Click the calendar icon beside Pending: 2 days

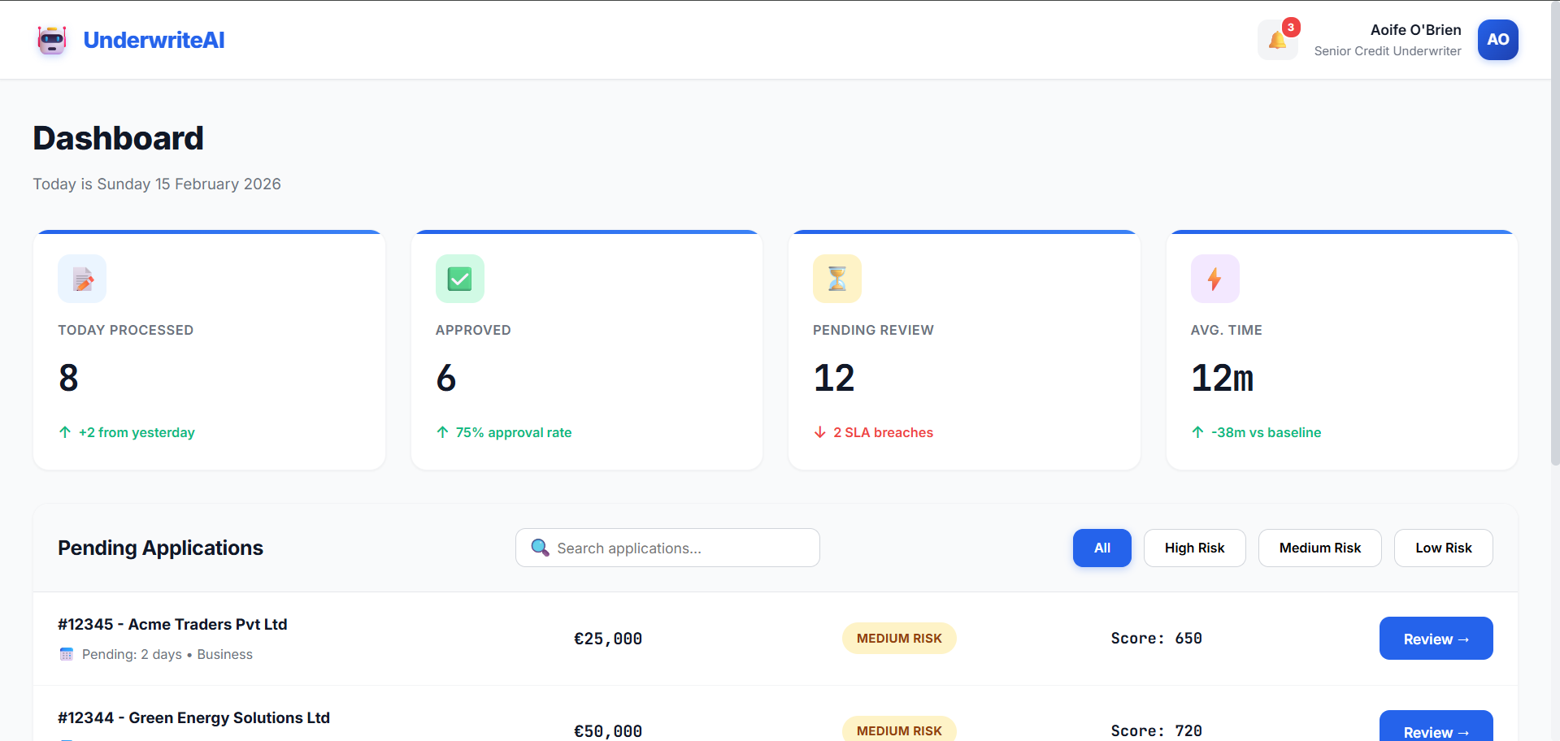coord(67,654)
